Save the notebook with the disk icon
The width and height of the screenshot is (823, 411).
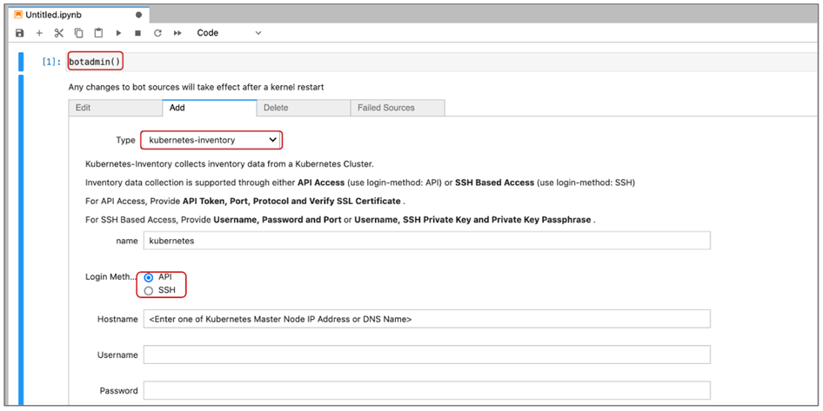(20, 33)
